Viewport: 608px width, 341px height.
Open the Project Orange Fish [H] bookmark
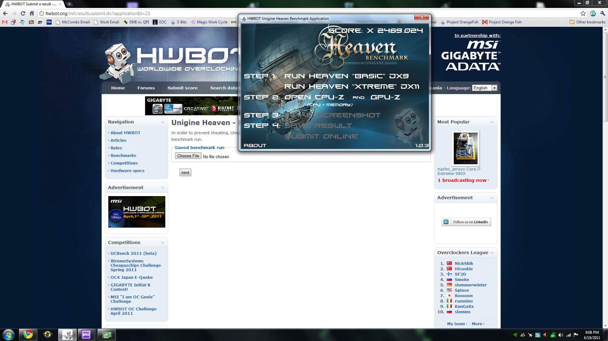pyautogui.click(x=502, y=22)
